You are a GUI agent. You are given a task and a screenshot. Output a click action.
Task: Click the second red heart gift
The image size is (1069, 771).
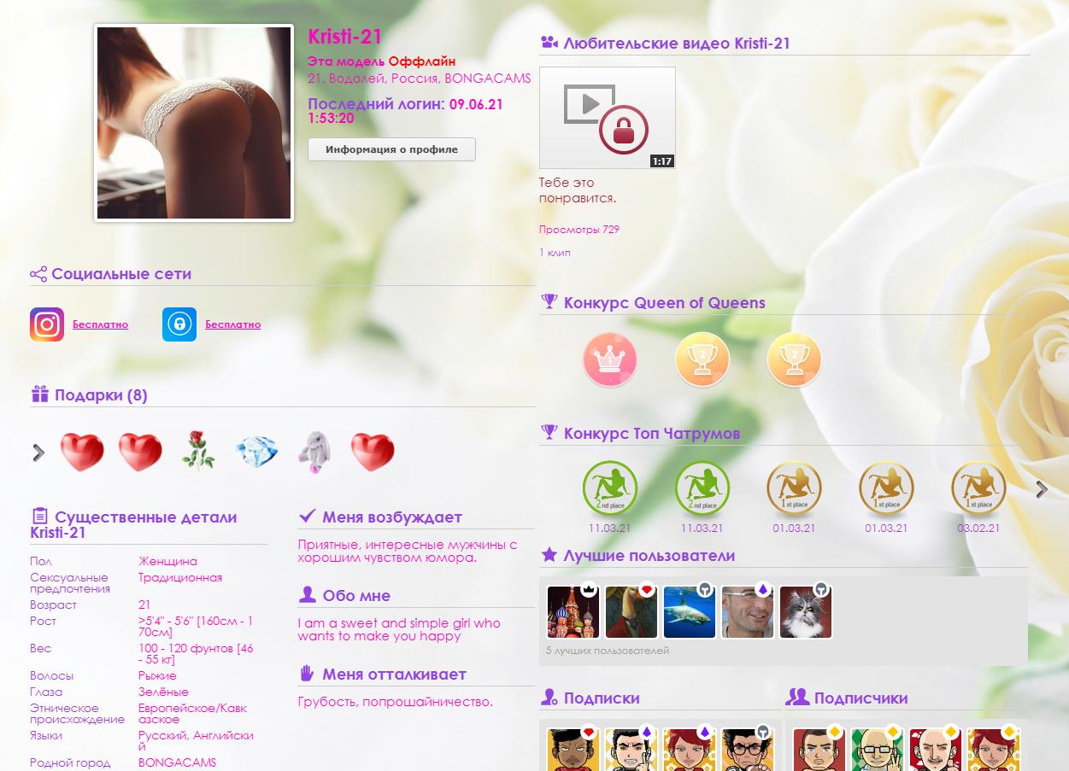pyautogui.click(x=140, y=453)
